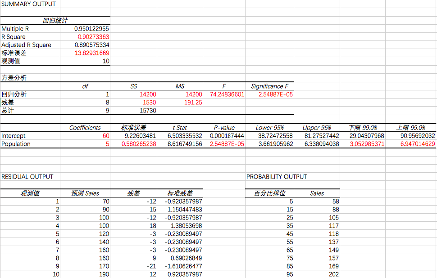
Task: Select the 回归统计 header cell
Action: [x=55, y=21]
